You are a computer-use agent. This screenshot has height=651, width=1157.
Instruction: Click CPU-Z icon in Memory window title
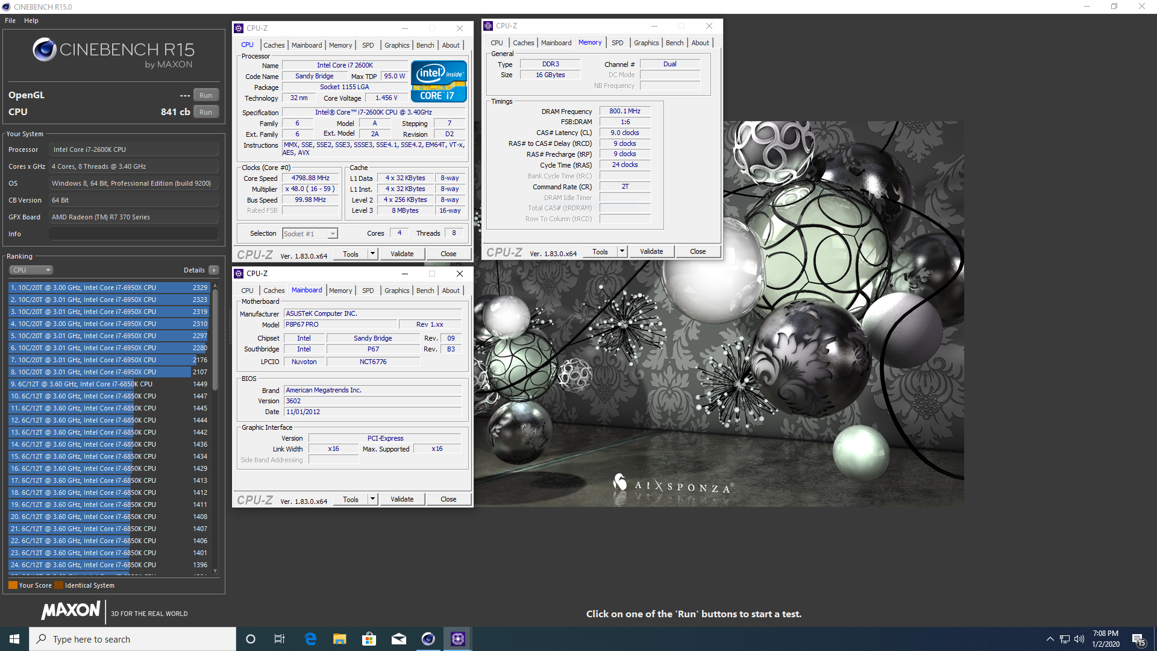coord(488,26)
